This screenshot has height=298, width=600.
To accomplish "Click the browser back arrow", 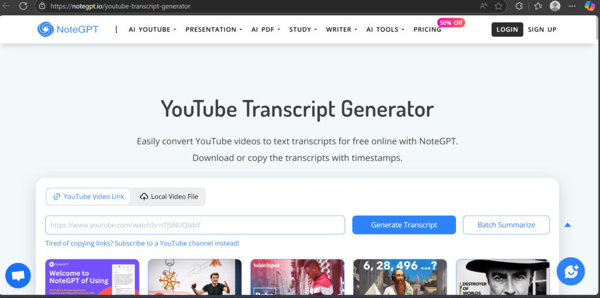I will 6,6.
